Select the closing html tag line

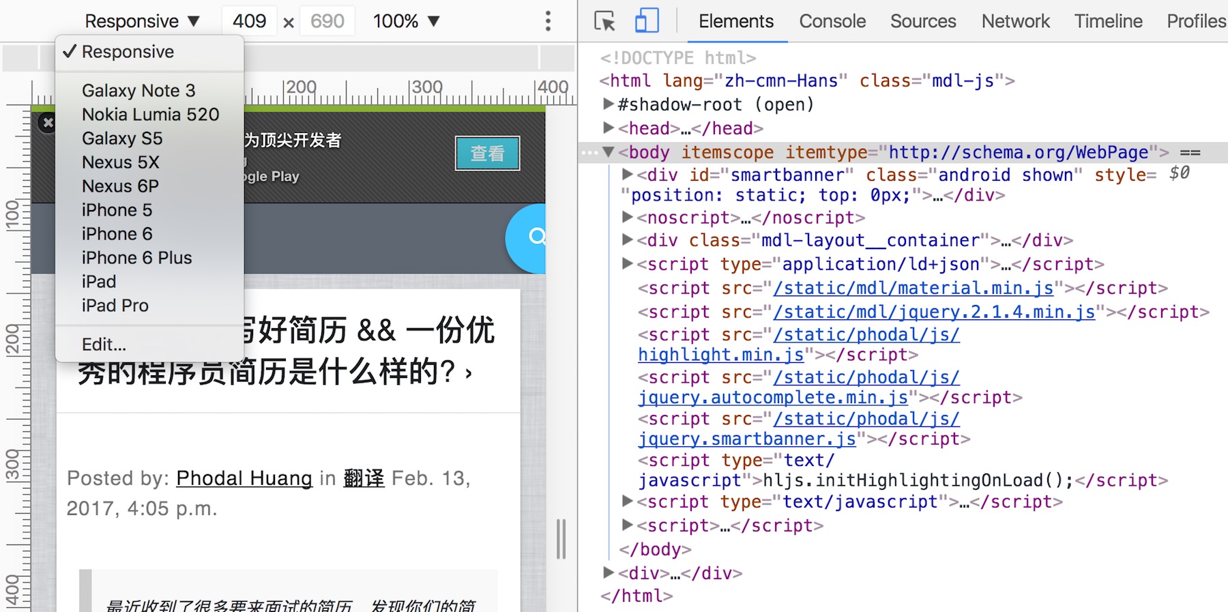tap(637, 596)
